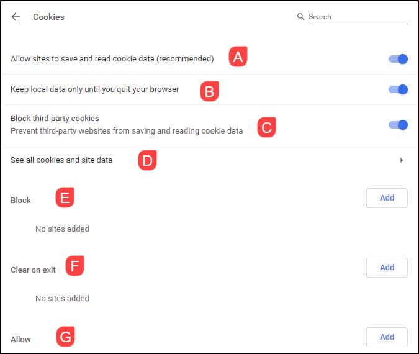Open See all cookies and site data
This screenshot has height=354, width=419.
62,160
